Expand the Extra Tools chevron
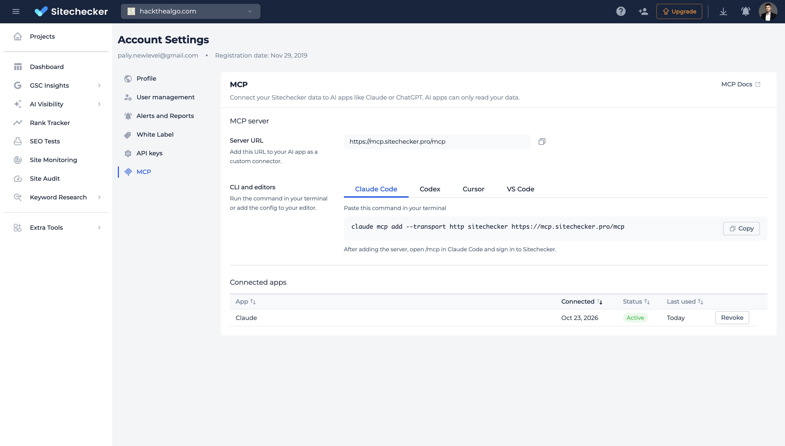This screenshot has height=446, width=785. (x=99, y=228)
